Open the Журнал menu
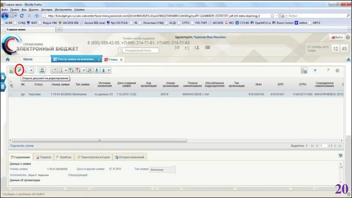Screen dimensions: 352x198 coord(34,10)
